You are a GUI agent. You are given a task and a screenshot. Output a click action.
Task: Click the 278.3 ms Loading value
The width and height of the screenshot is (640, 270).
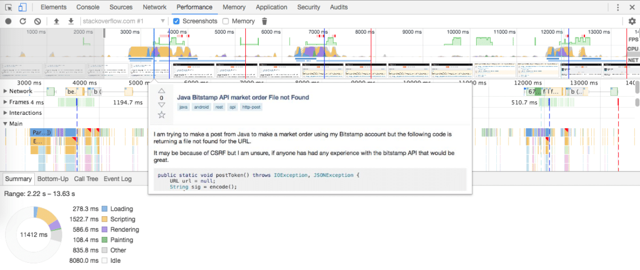[x=85, y=209]
